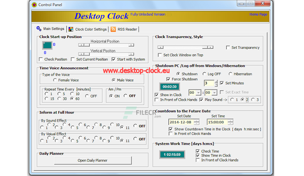Set Am / Pm announcement to ON
Image resolution: width=304 pixels, height=176 pixels.
pyautogui.click(x=111, y=96)
